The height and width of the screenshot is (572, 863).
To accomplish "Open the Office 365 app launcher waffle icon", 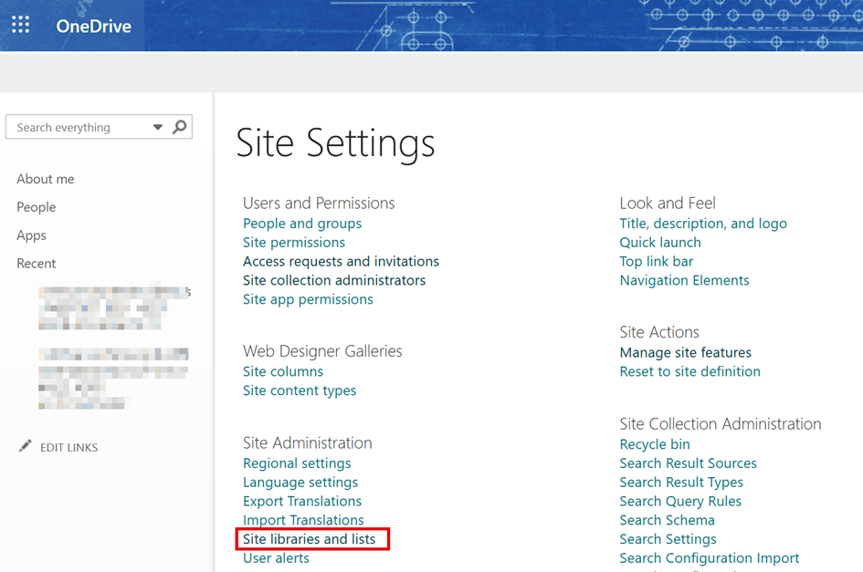I will [20, 25].
